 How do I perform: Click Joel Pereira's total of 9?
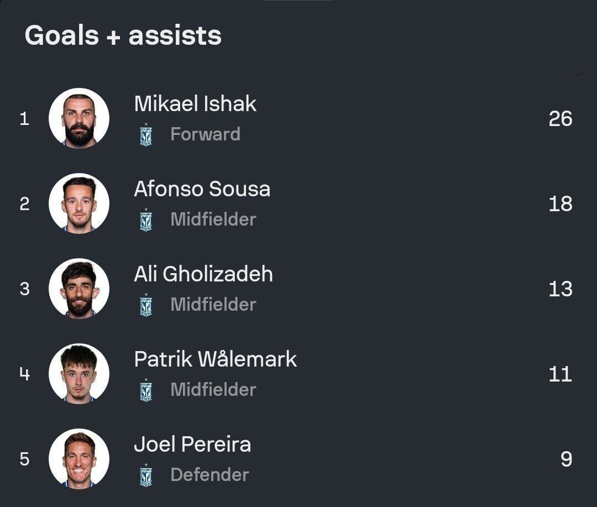point(566,459)
